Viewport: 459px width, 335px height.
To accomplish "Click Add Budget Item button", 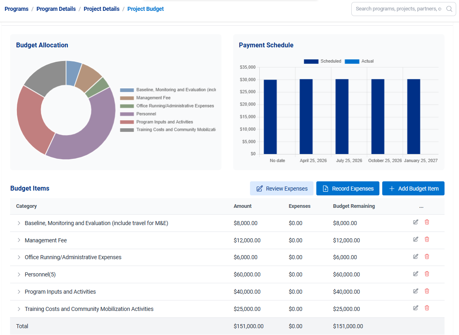I will tap(413, 189).
